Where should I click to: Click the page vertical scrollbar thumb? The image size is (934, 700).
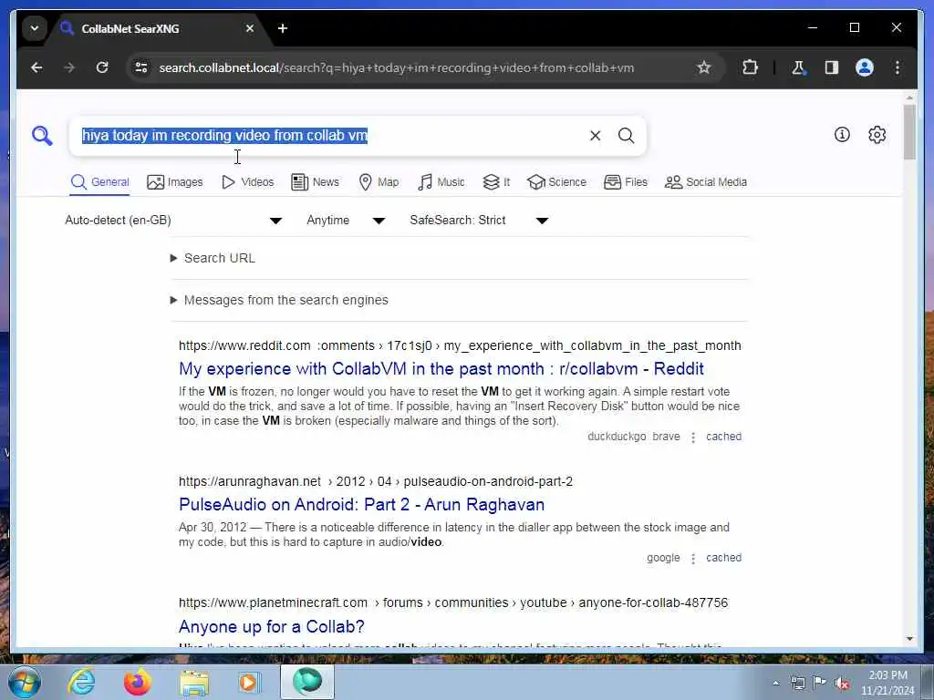(x=909, y=132)
